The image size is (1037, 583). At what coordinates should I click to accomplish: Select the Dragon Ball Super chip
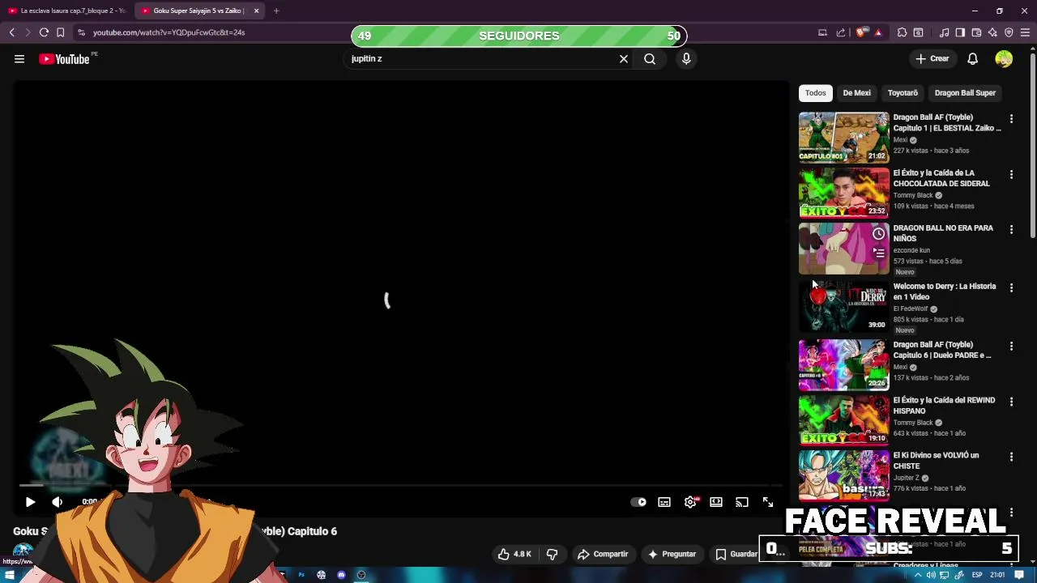coord(965,93)
